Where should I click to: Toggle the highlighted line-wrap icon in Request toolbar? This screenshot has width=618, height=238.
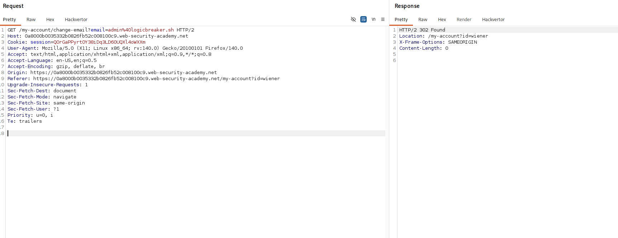(x=363, y=19)
